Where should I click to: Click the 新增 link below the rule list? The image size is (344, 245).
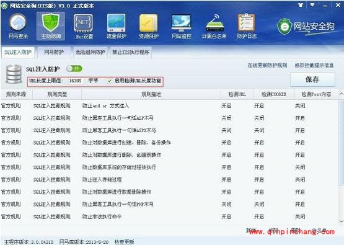(x=251, y=231)
